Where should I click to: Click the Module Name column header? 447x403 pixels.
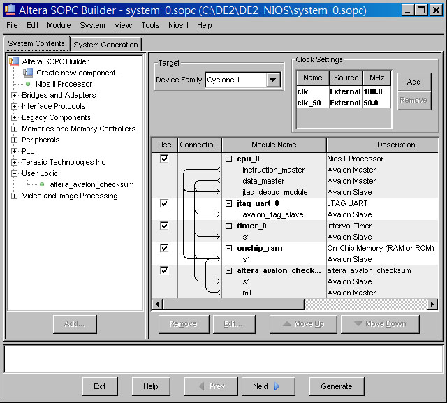pyautogui.click(x=274, y=145)
